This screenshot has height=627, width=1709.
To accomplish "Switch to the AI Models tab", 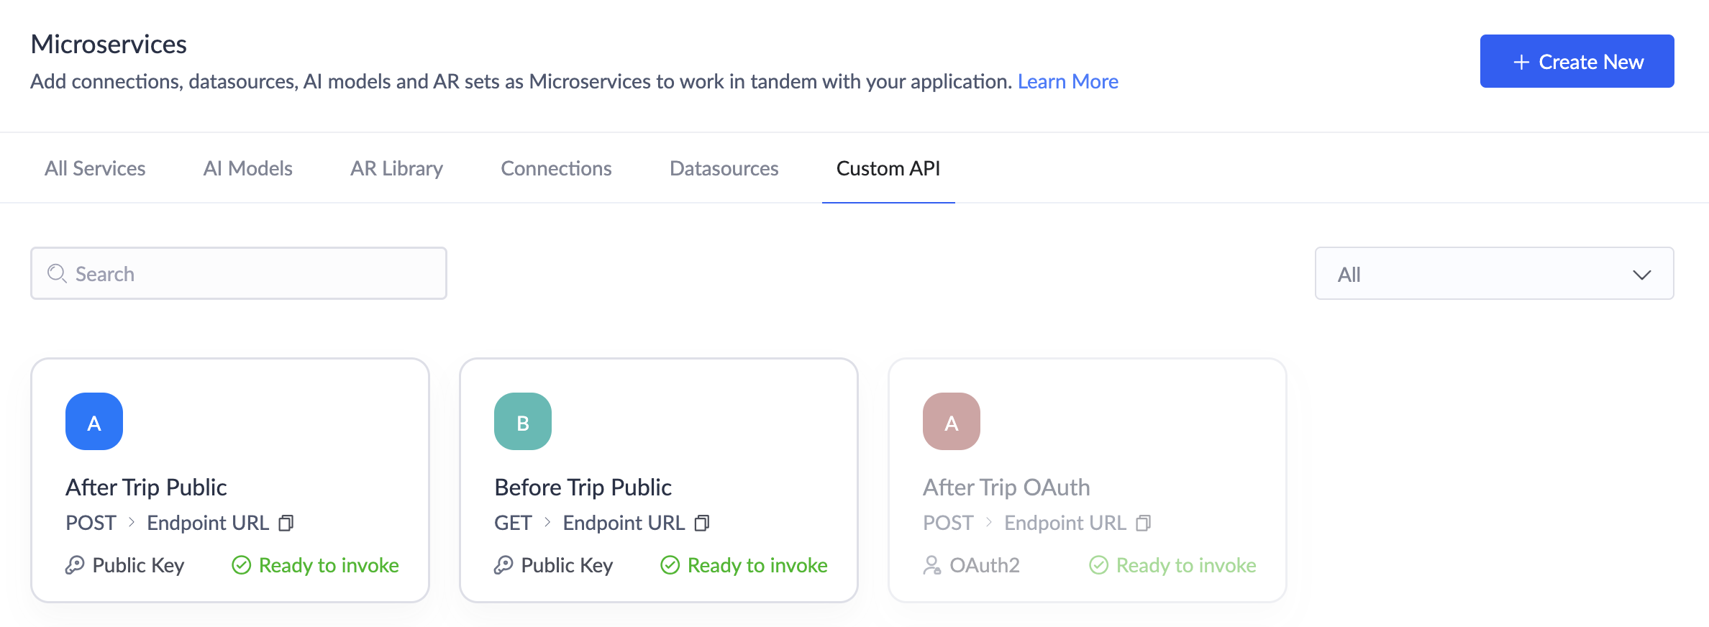I will (x=247, y=168).
